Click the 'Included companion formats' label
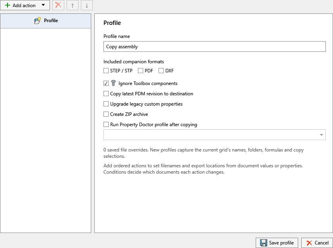Screen dimensions: 333x248 [x=134, y=62]
